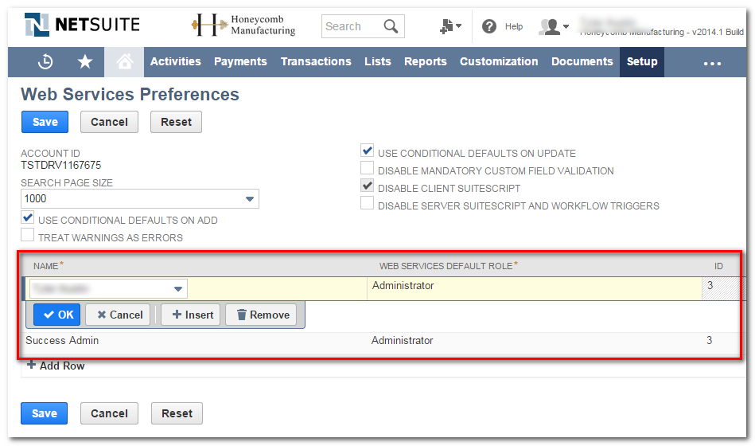Open the Search Page Size dropdown

pos(140,198)
